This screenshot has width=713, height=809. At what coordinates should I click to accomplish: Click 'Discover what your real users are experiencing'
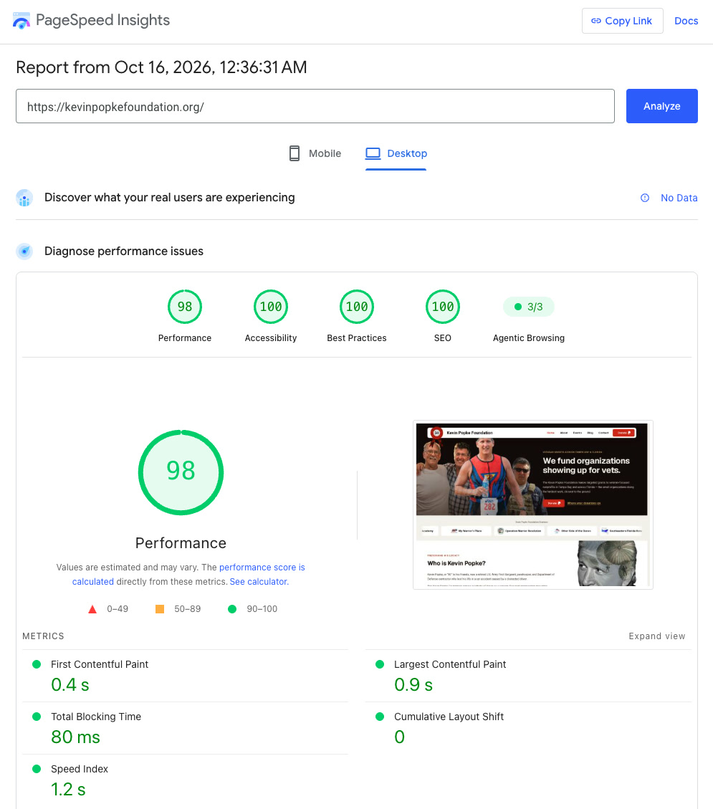tap(170, 198)
